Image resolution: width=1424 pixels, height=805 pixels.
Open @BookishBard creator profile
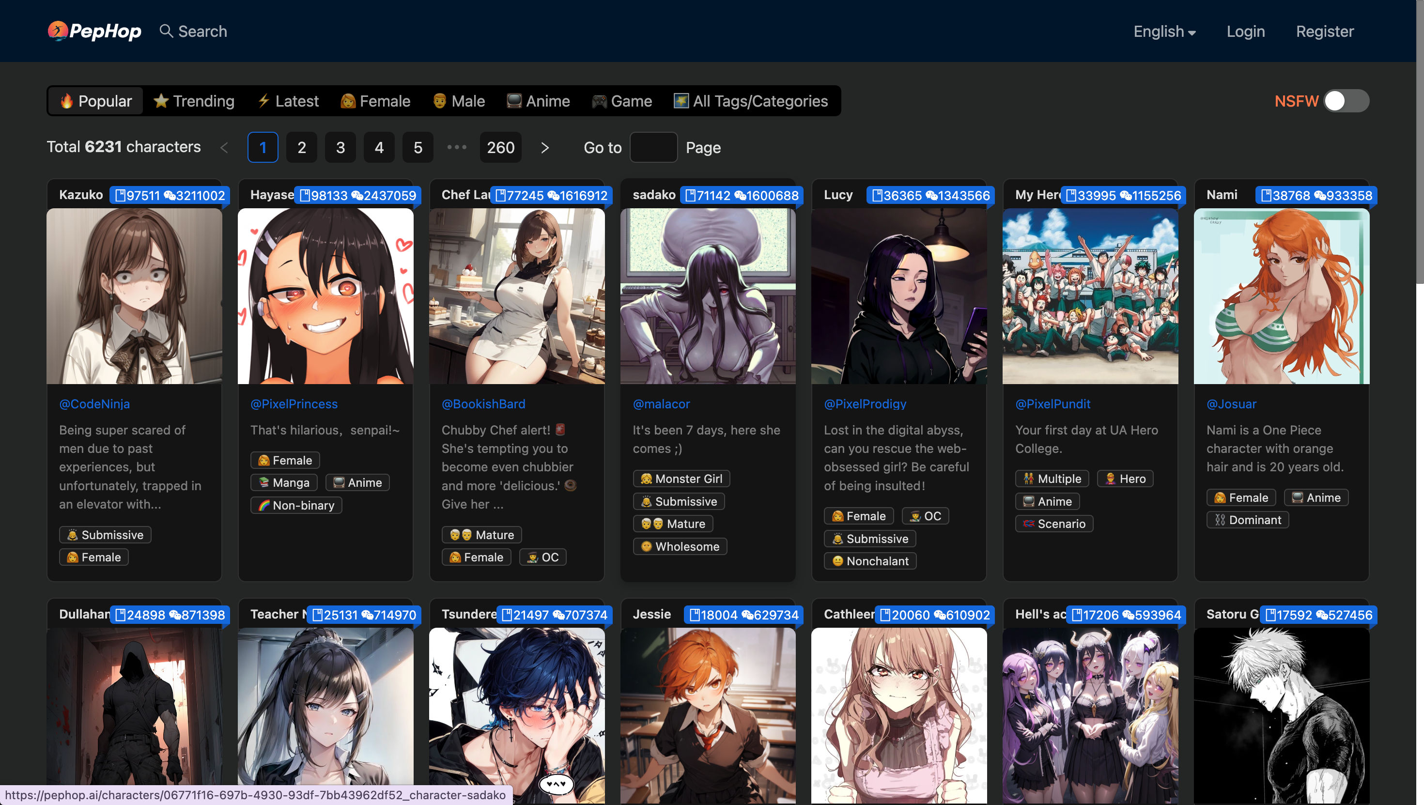click(484, 404)
